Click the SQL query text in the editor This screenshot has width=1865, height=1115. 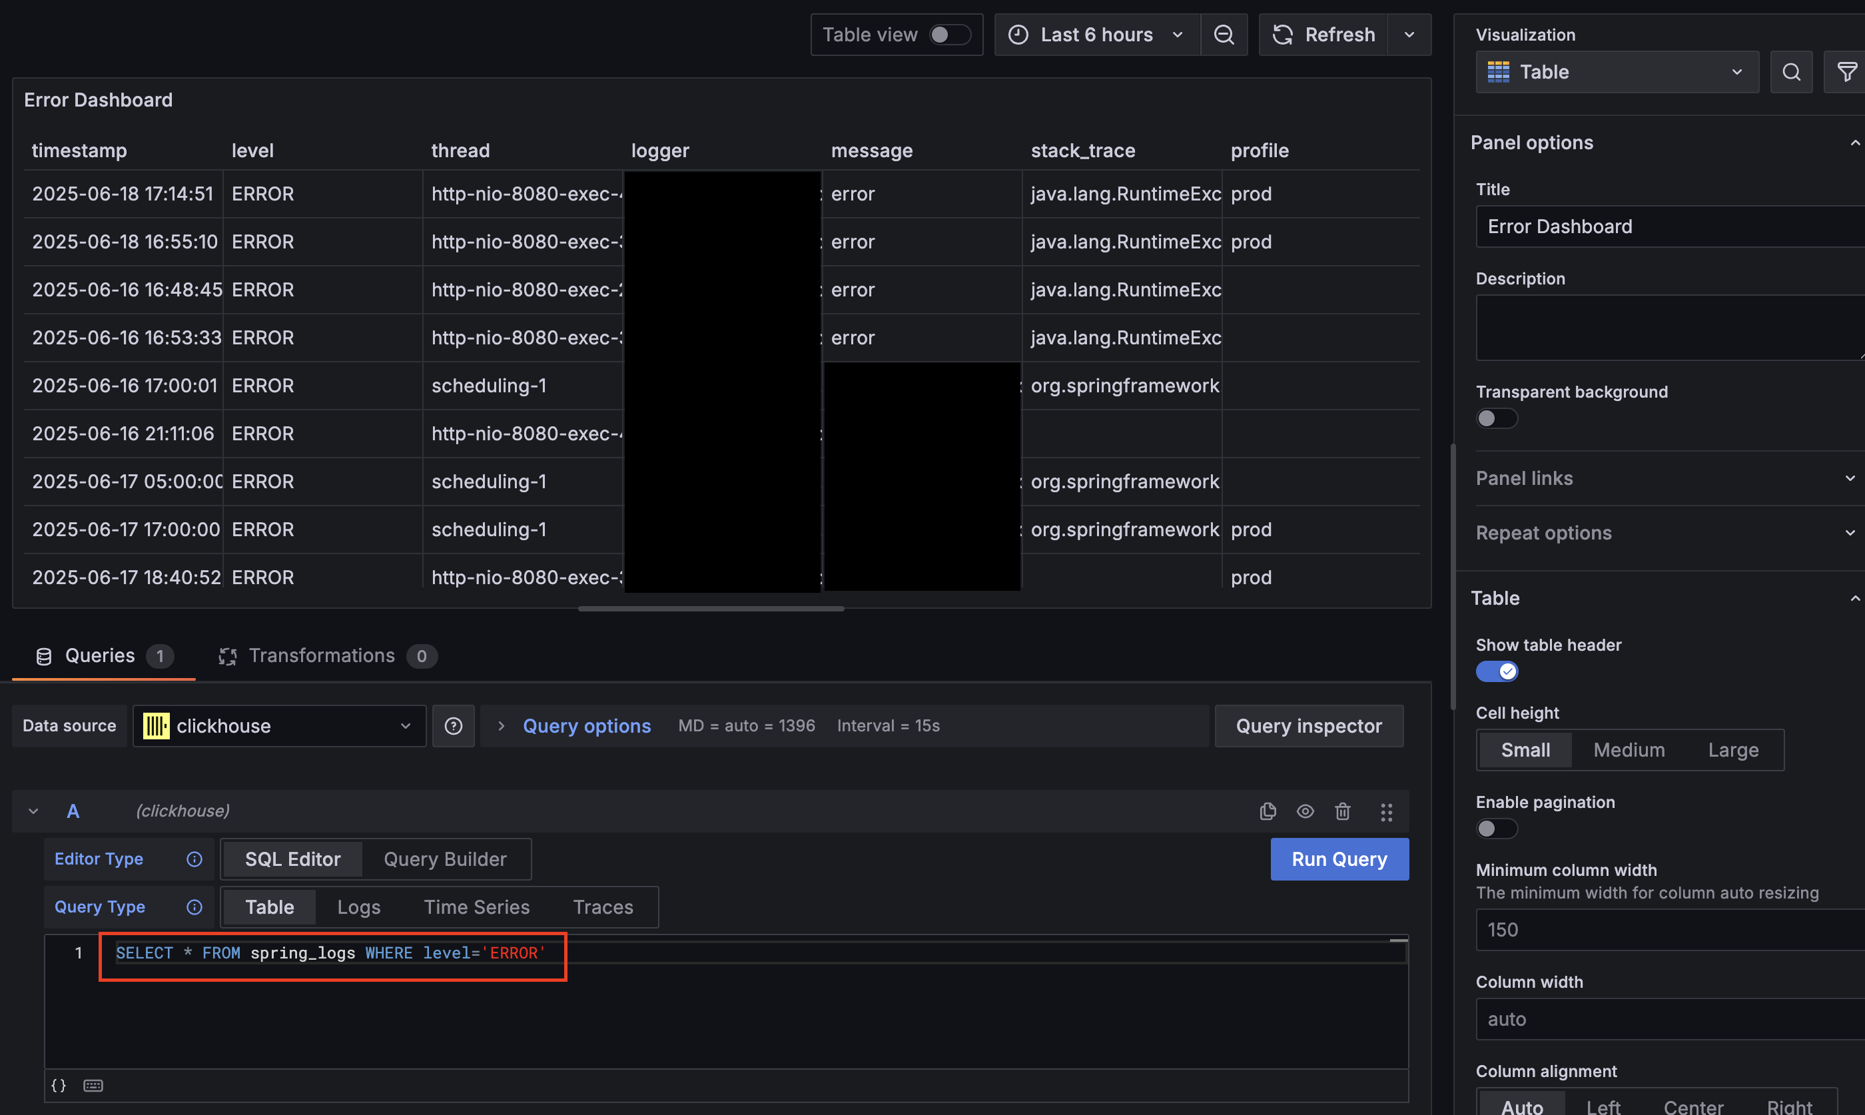pos(330,952)
